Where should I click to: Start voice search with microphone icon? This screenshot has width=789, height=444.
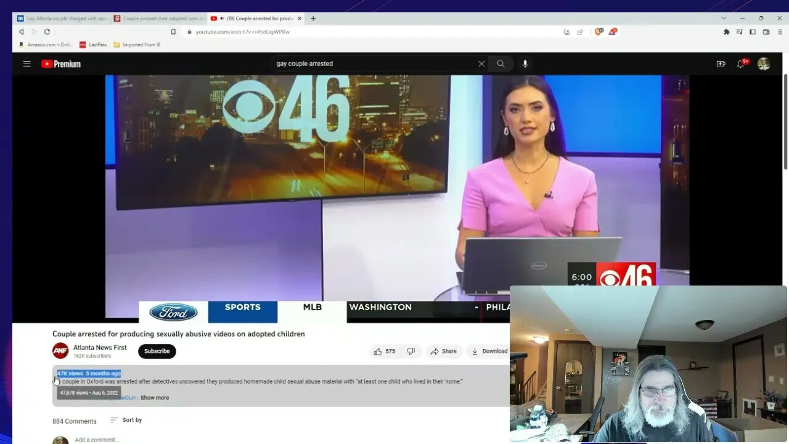[525, 64]
